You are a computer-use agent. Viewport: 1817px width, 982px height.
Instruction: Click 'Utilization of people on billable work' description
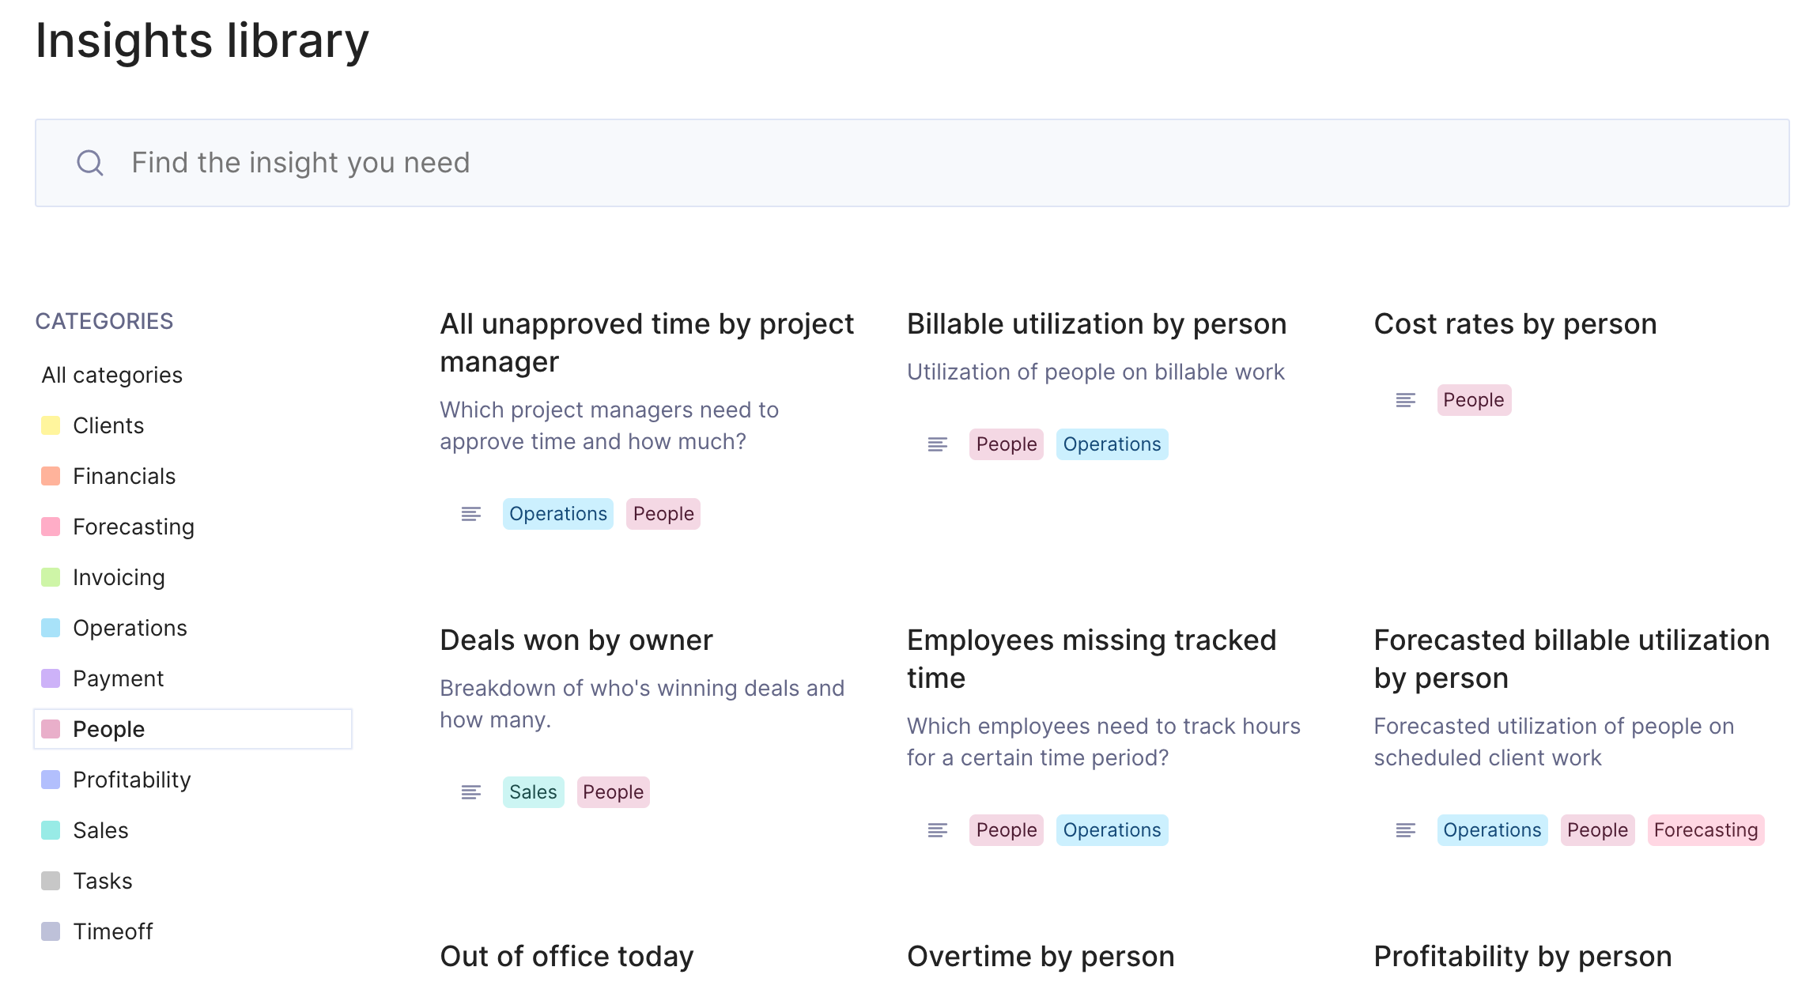pos(1096,372)
